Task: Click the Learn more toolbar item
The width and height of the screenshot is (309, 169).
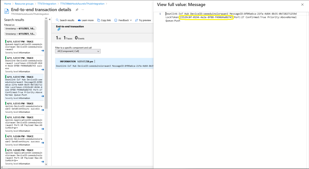Action: [86, 20]
